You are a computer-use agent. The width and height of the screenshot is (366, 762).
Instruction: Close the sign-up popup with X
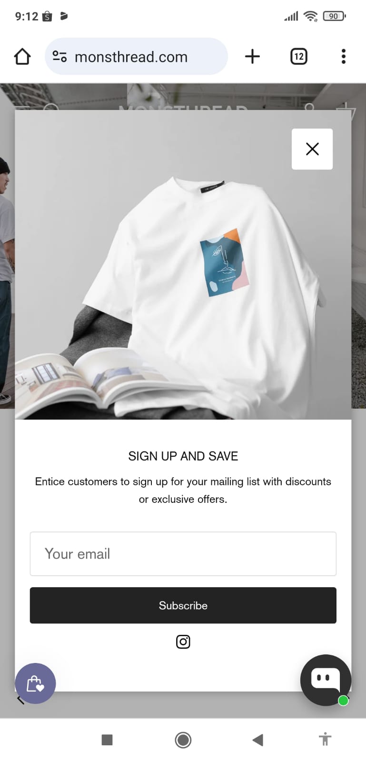312,149
